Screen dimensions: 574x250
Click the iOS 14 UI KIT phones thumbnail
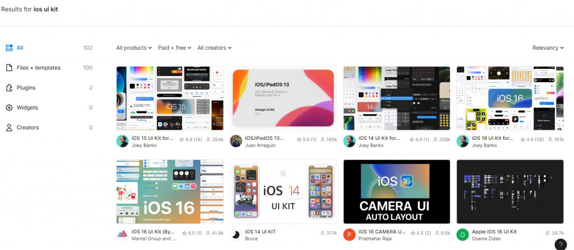point(283,191)
